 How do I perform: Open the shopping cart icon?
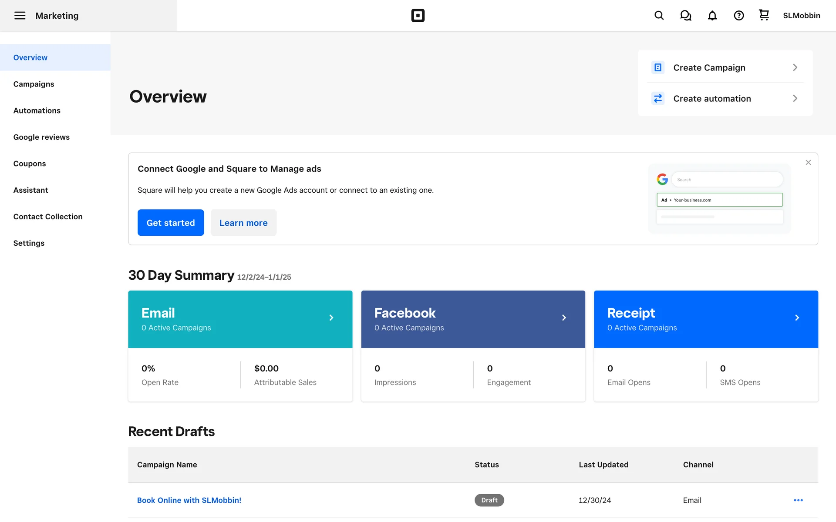(x=764, y=15)
